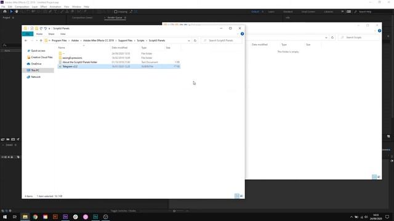This screenshot has height=221, width=394.
Task: Click Program Files in the address breadcrumb
Action: (59, 41)
